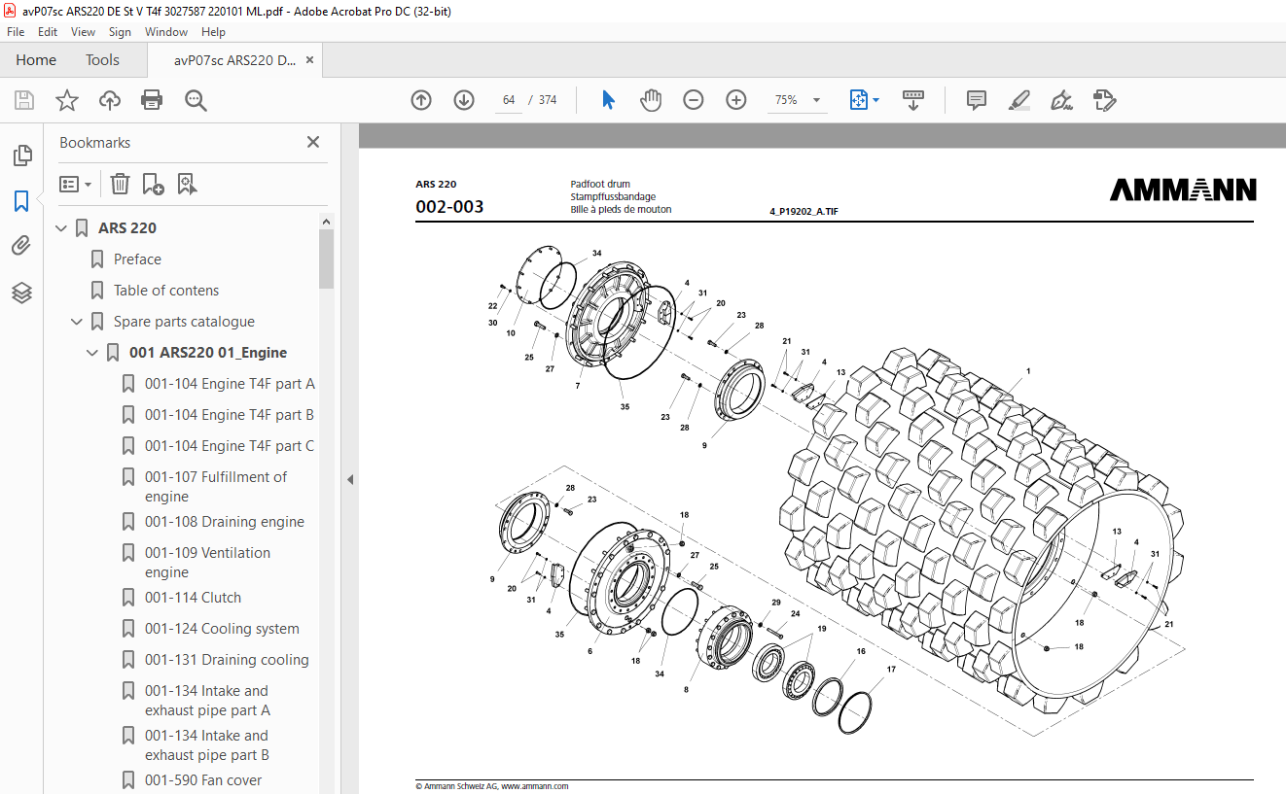Viewport: 1286px width, 794px height.
Task: Open the Help menu
Action: coord(213,32)
